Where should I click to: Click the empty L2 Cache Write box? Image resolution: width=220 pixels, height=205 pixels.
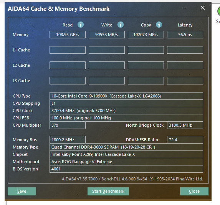[107, 65]
